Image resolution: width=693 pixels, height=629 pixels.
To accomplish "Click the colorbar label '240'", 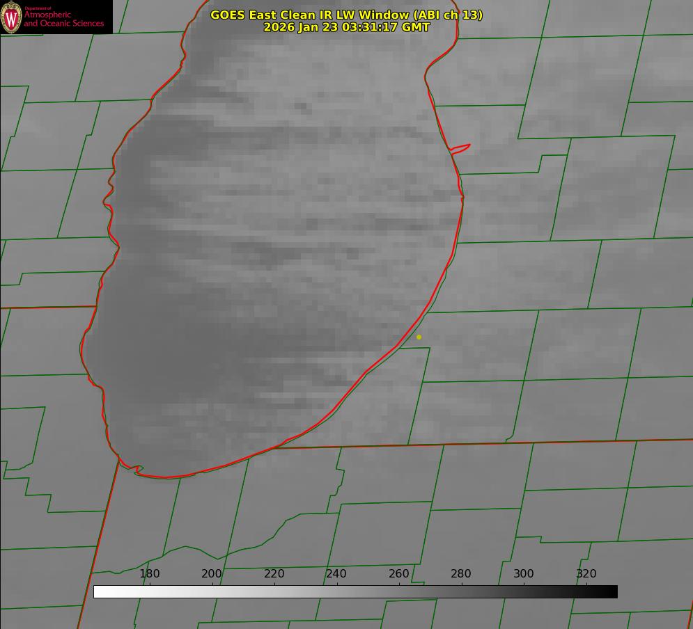I will coord(336,573).
